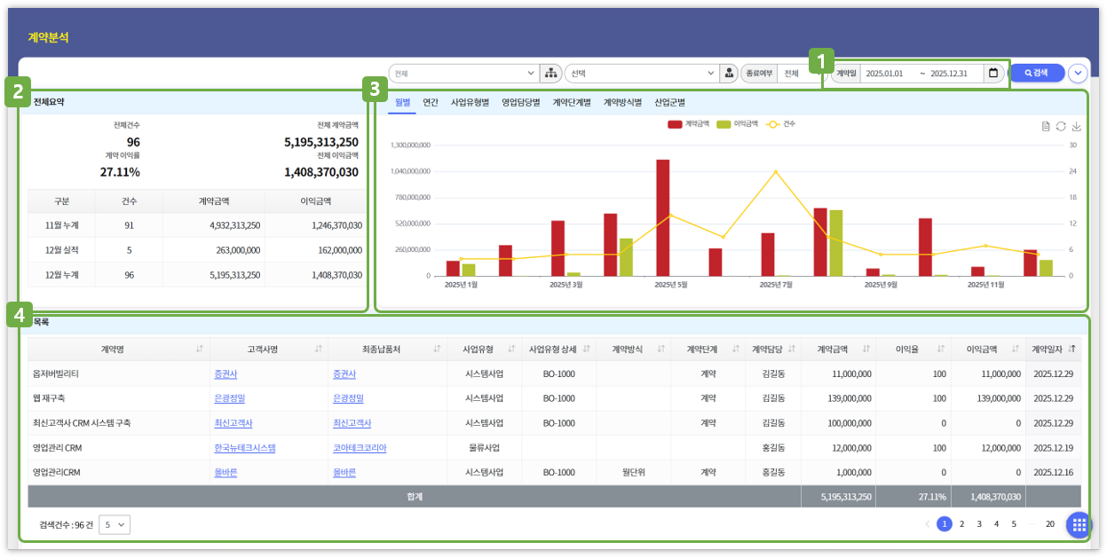The image size is (1107, 558).
Task: Open the 한국뉴테크시스템 customer link
Action: [x=245, y=448]
